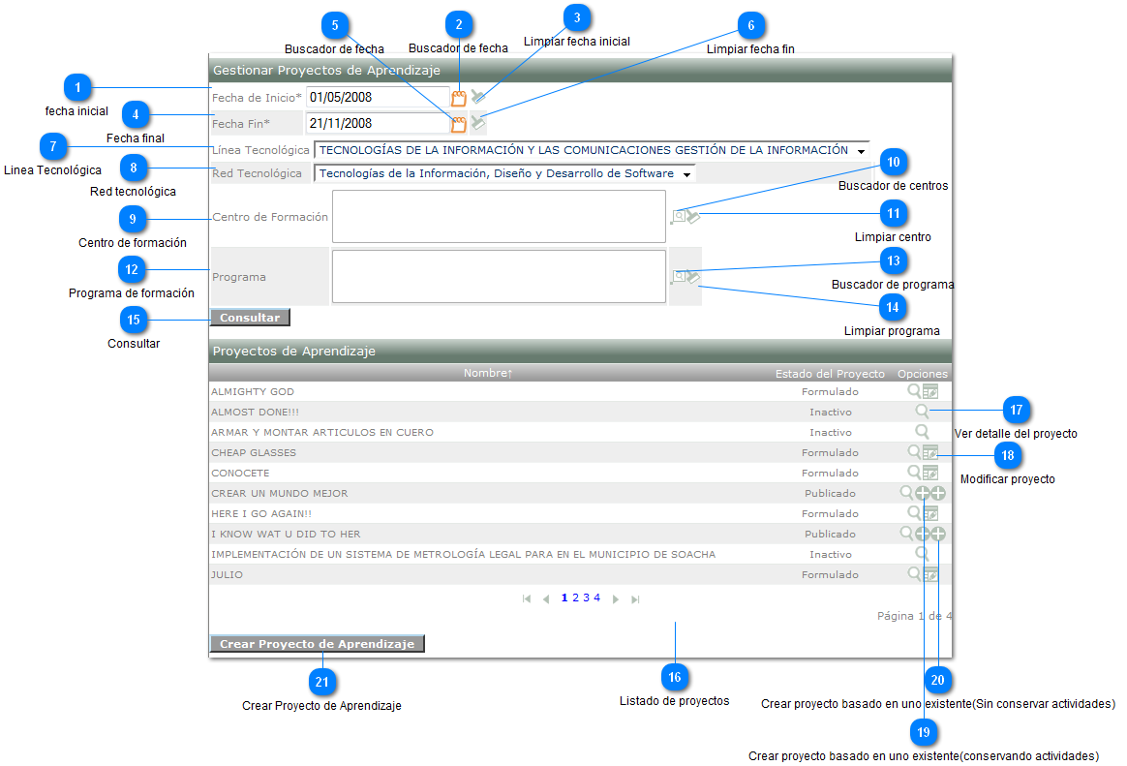
Task: Open the Programa search icon
Action: click(x=678, y=277)
